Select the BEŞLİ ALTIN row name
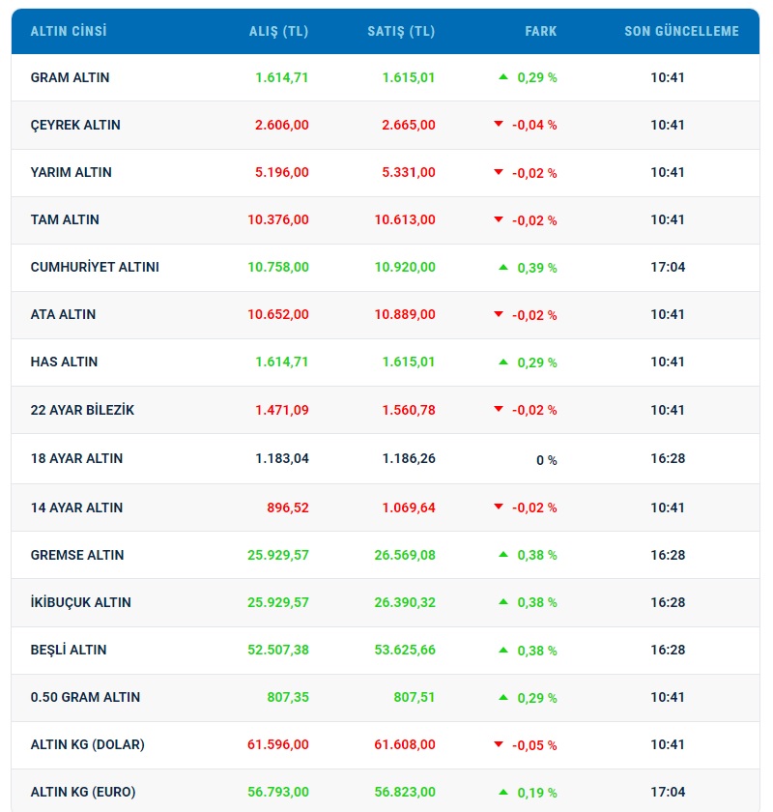The width and height of the screenshot is (773, 812). 69,650
